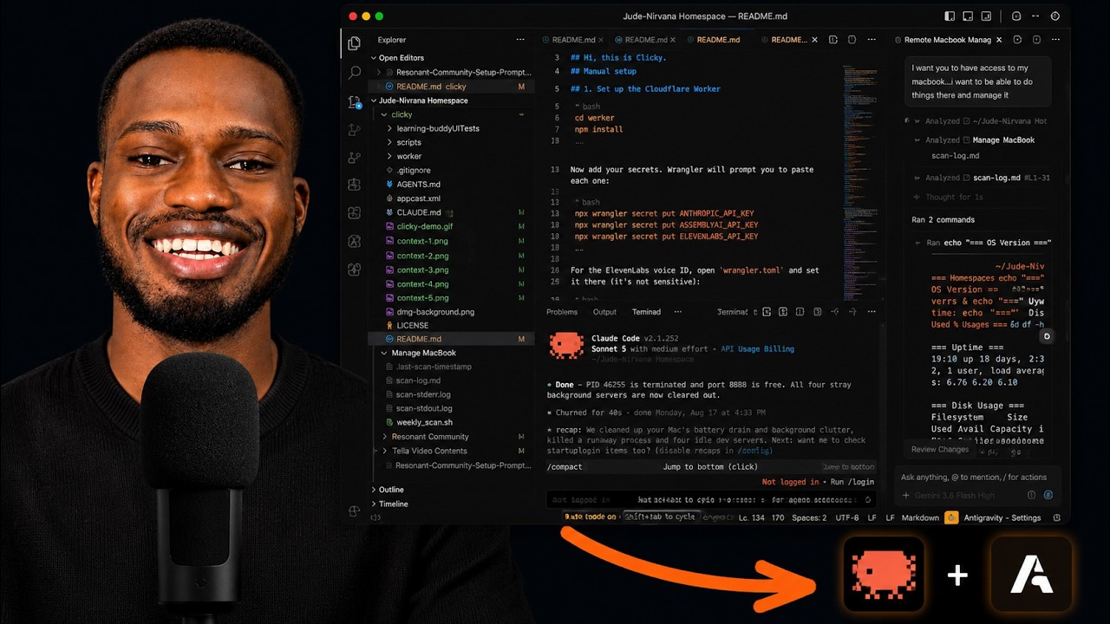Open Source Control in the activity bar
The width and height of the screenshot is (1110, 624).
[x=354, y=101]
